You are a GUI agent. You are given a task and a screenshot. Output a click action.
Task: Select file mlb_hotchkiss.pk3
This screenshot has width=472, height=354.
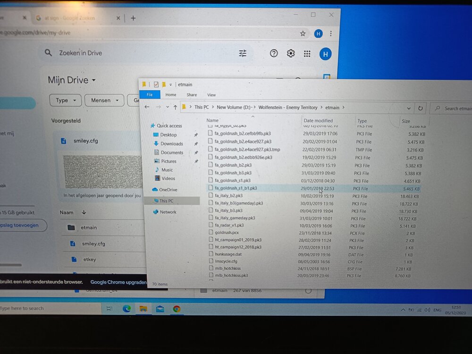231,276
